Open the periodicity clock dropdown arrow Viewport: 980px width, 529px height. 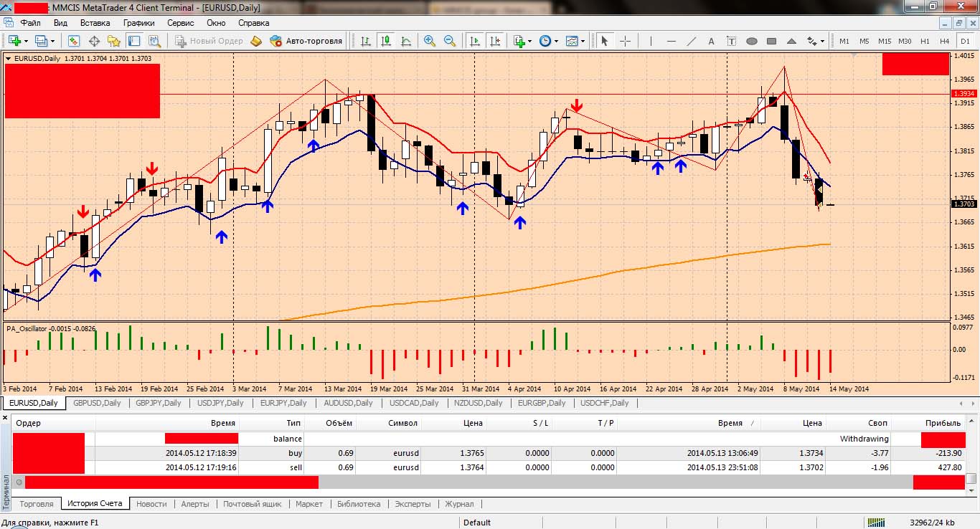click(556, 42)
